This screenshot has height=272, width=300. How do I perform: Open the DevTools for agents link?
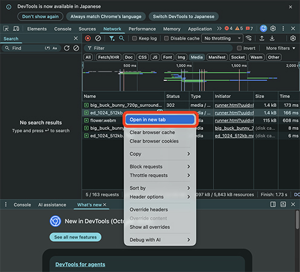[80, 264]
